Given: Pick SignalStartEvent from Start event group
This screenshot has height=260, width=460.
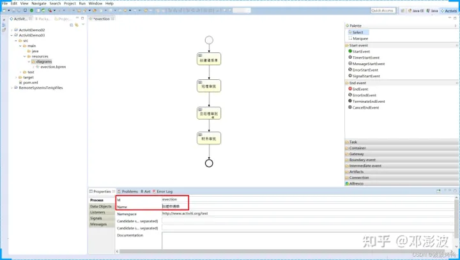Looking at the screenshot, I should coord(364,76).
